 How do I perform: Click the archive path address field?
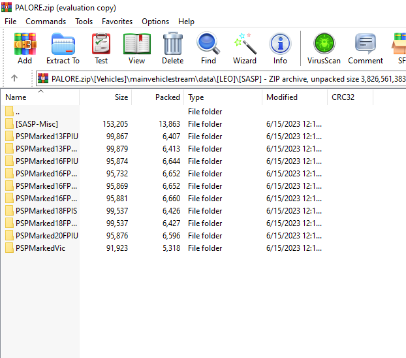pyautogui.click(x=222, y=78)
